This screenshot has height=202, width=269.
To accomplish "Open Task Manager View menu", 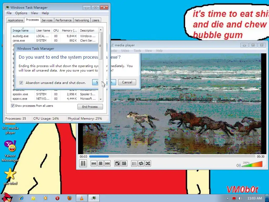I will click(x=34, y=13).
